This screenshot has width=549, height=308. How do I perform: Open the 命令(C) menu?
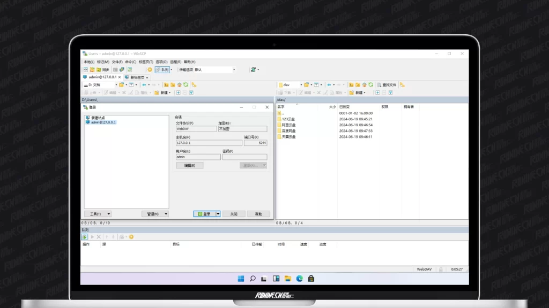130,62
